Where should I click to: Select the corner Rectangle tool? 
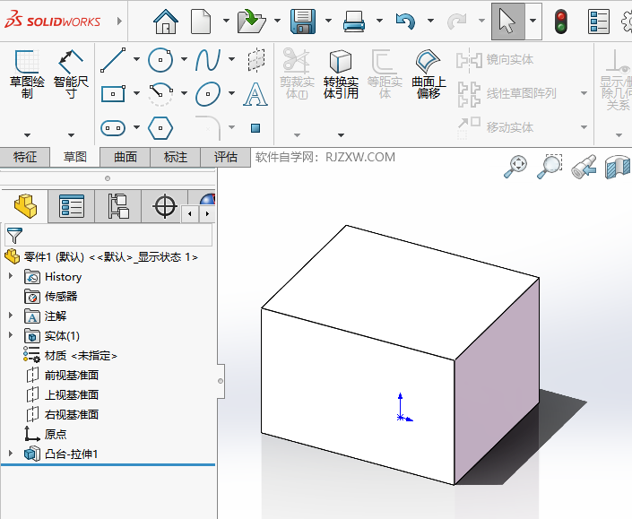113,94
